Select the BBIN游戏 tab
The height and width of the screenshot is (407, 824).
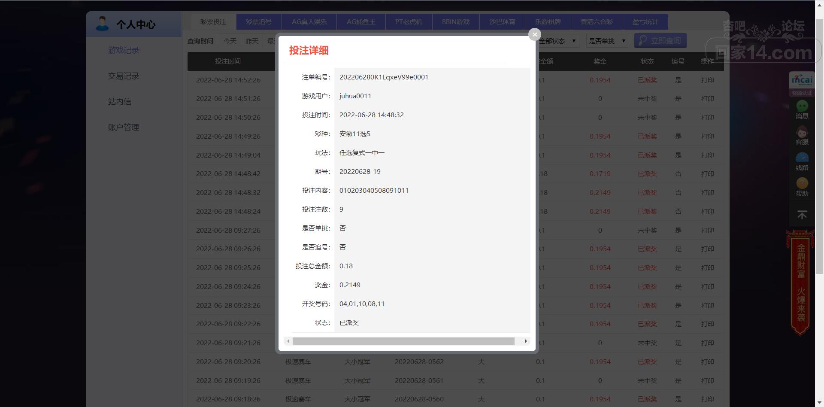tap(456, 21)
